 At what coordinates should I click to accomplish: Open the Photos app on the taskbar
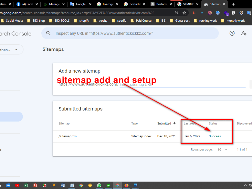click(x=136, y=185)
